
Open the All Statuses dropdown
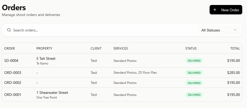coord(219,30)
